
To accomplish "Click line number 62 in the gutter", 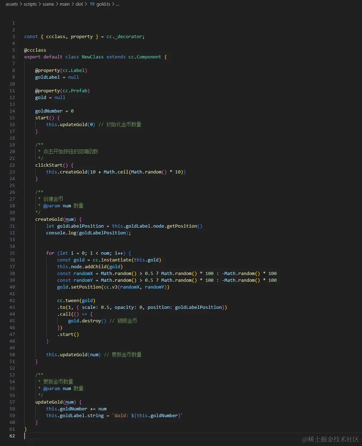I will (12, 436).
